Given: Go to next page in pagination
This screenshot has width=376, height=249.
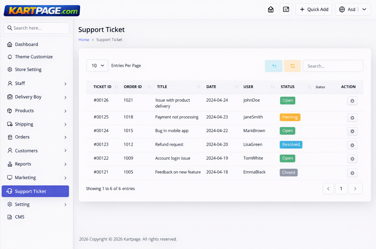Looking at the screenshot, I should pos(355,188).
